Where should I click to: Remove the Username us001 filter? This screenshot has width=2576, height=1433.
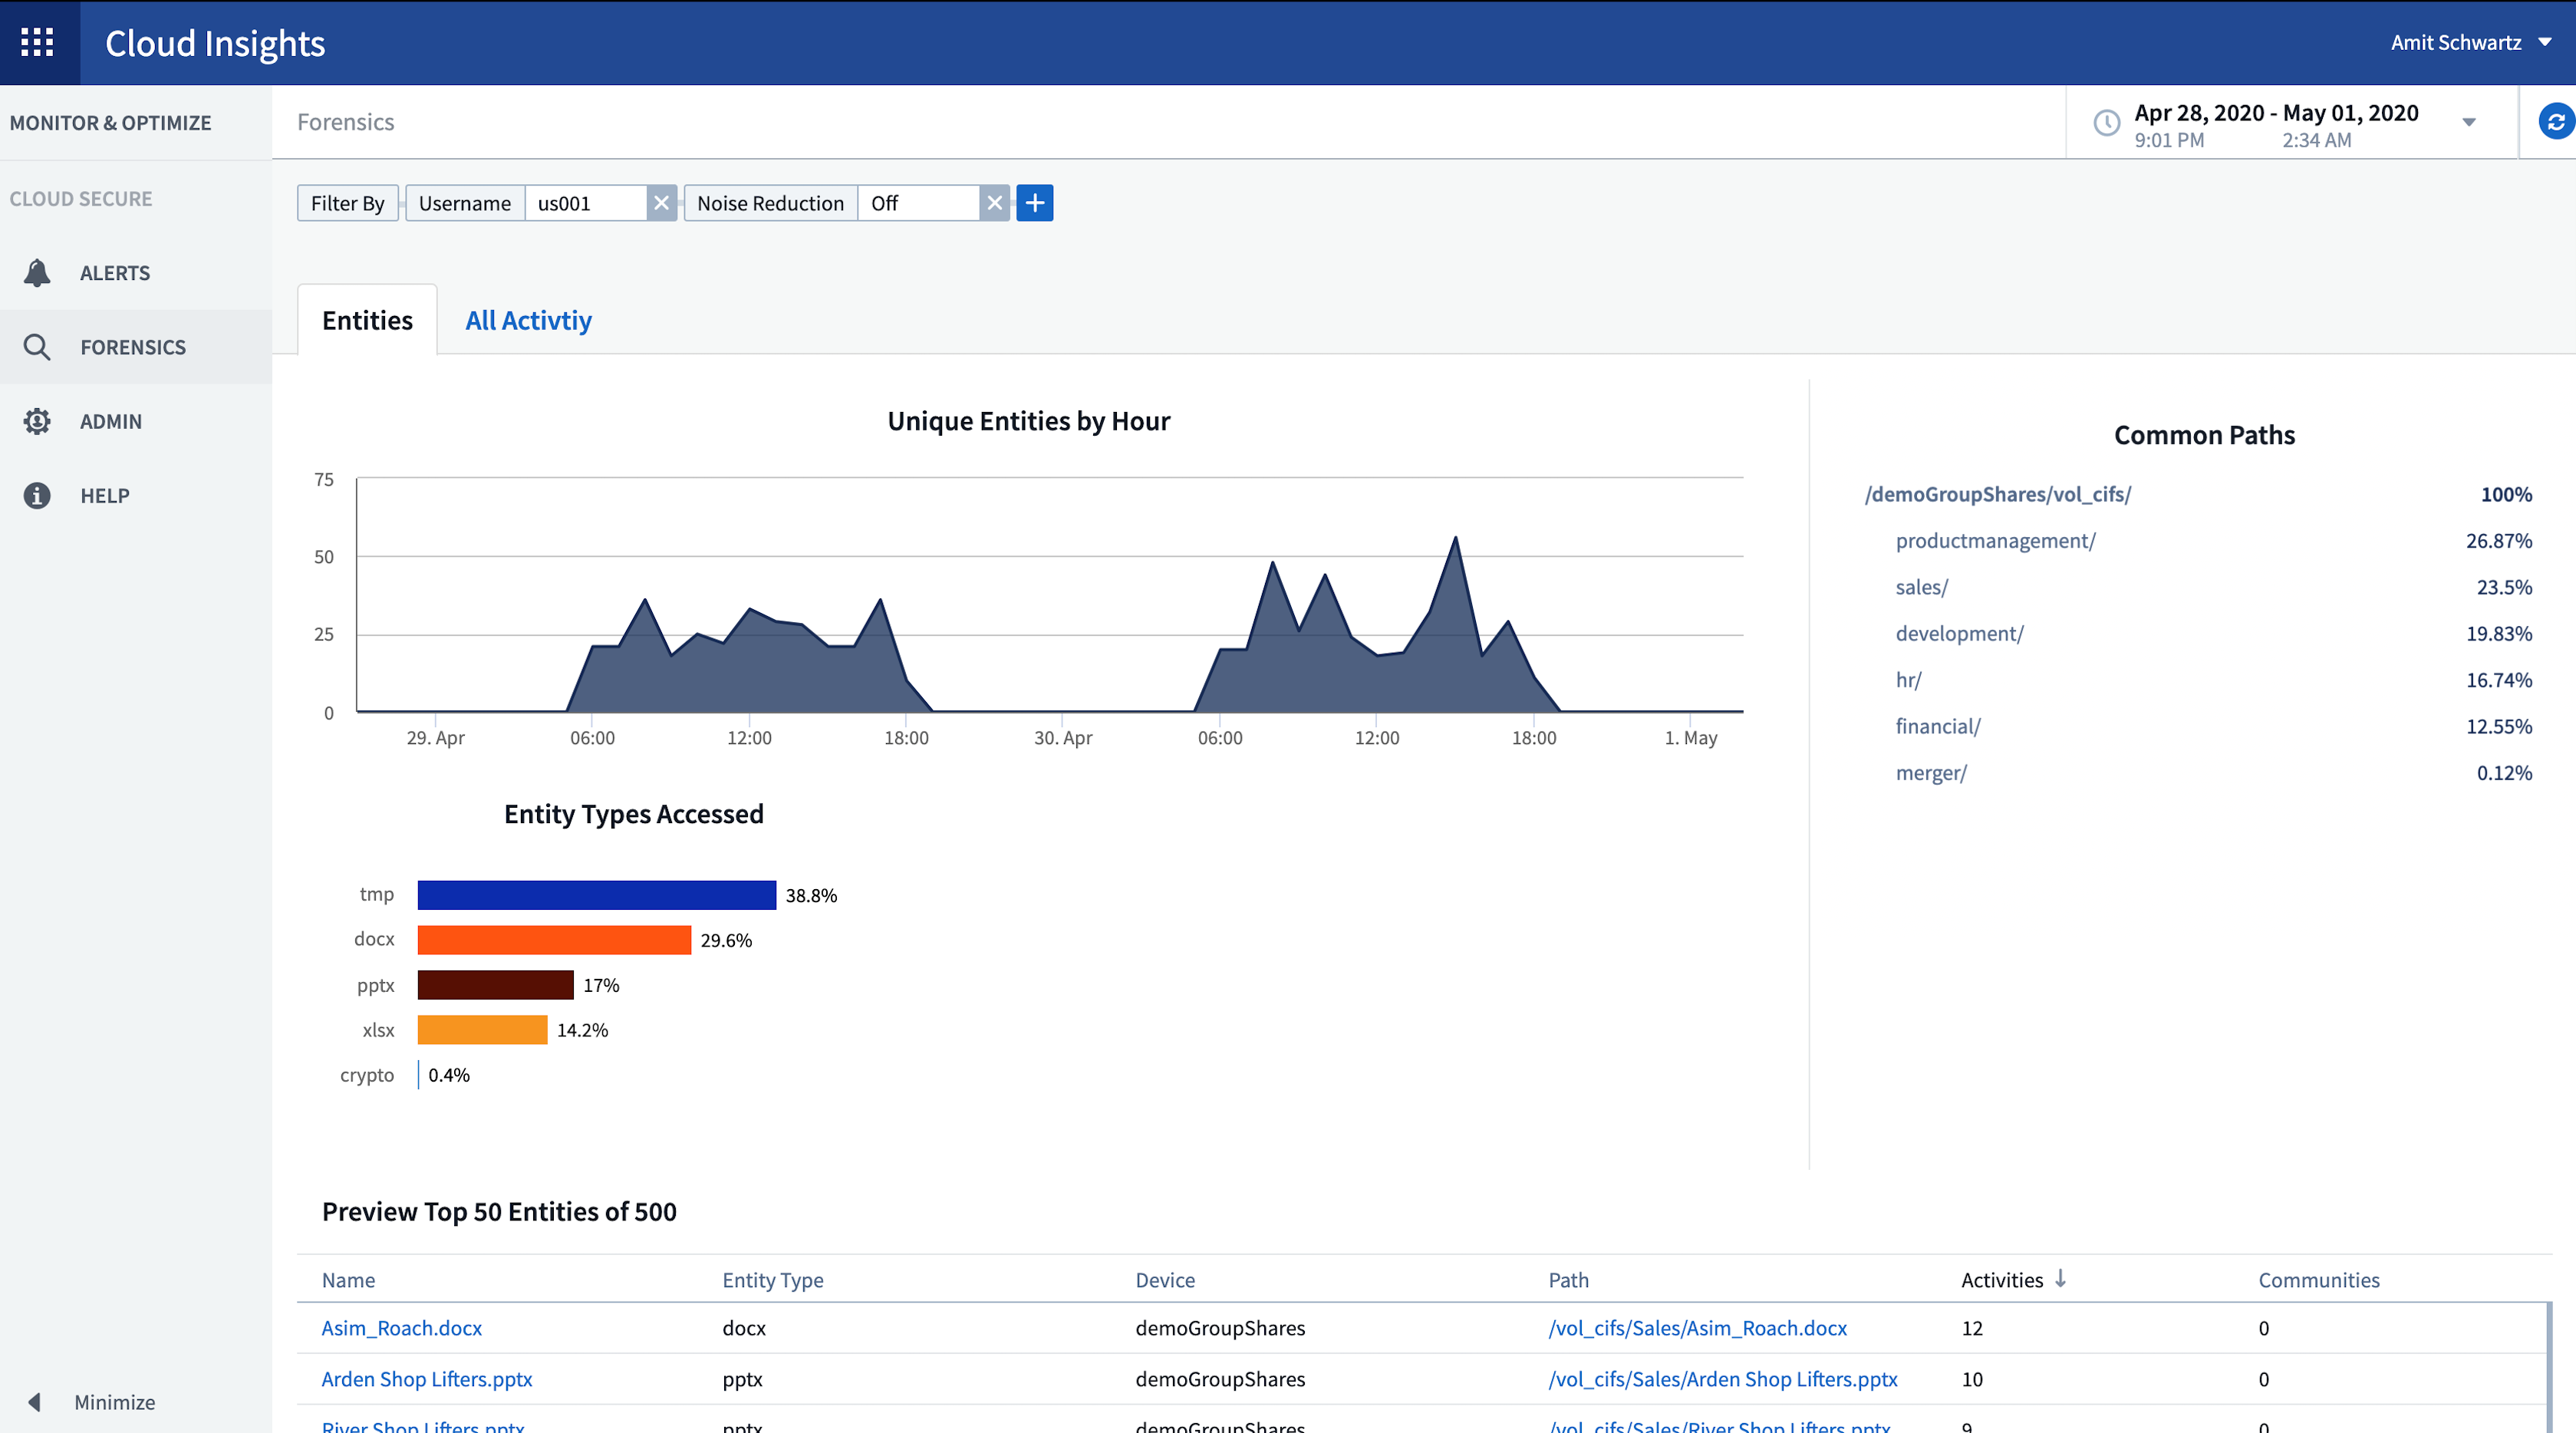tap(665, 201)
